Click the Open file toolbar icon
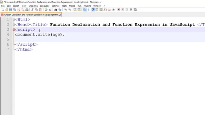Image resolution: width=205 pixels, height=115 pixels. 6,10
